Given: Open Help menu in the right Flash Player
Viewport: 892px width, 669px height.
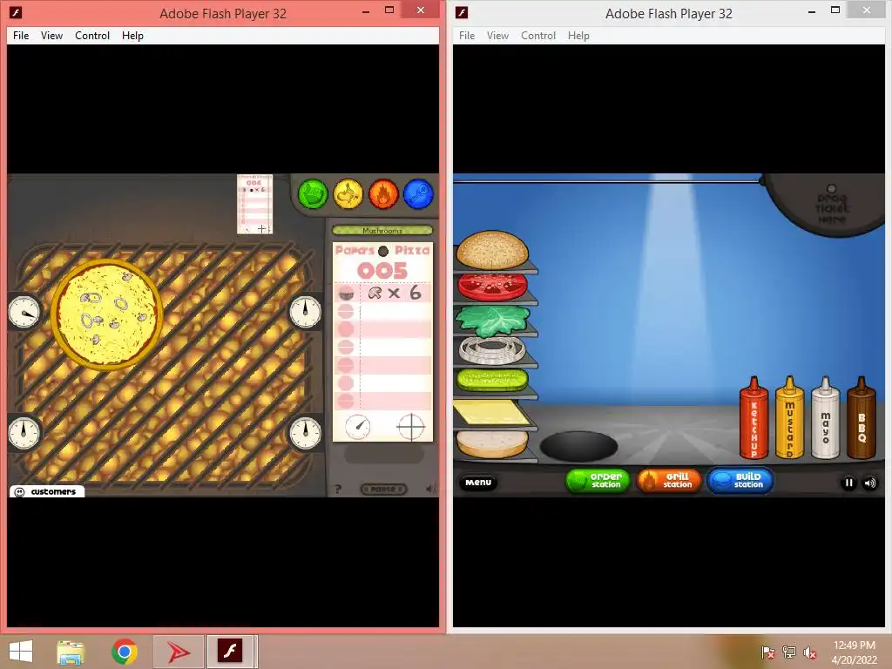Looking at the screenshot, I should click(x=578, y=35).
